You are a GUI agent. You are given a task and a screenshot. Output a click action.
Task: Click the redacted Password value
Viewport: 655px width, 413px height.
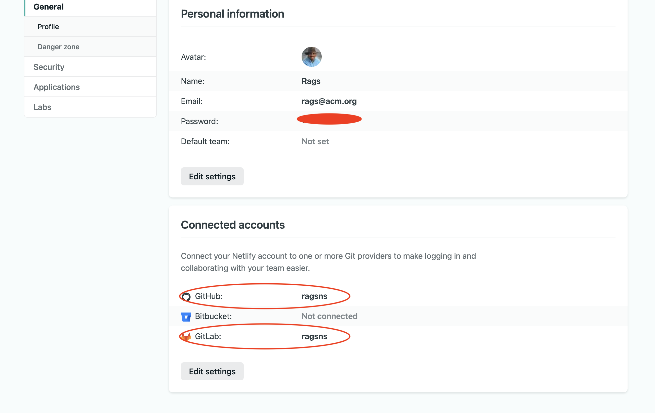click(329, 119)
